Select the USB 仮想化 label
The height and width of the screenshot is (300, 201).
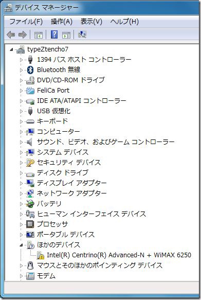point(53,111)
